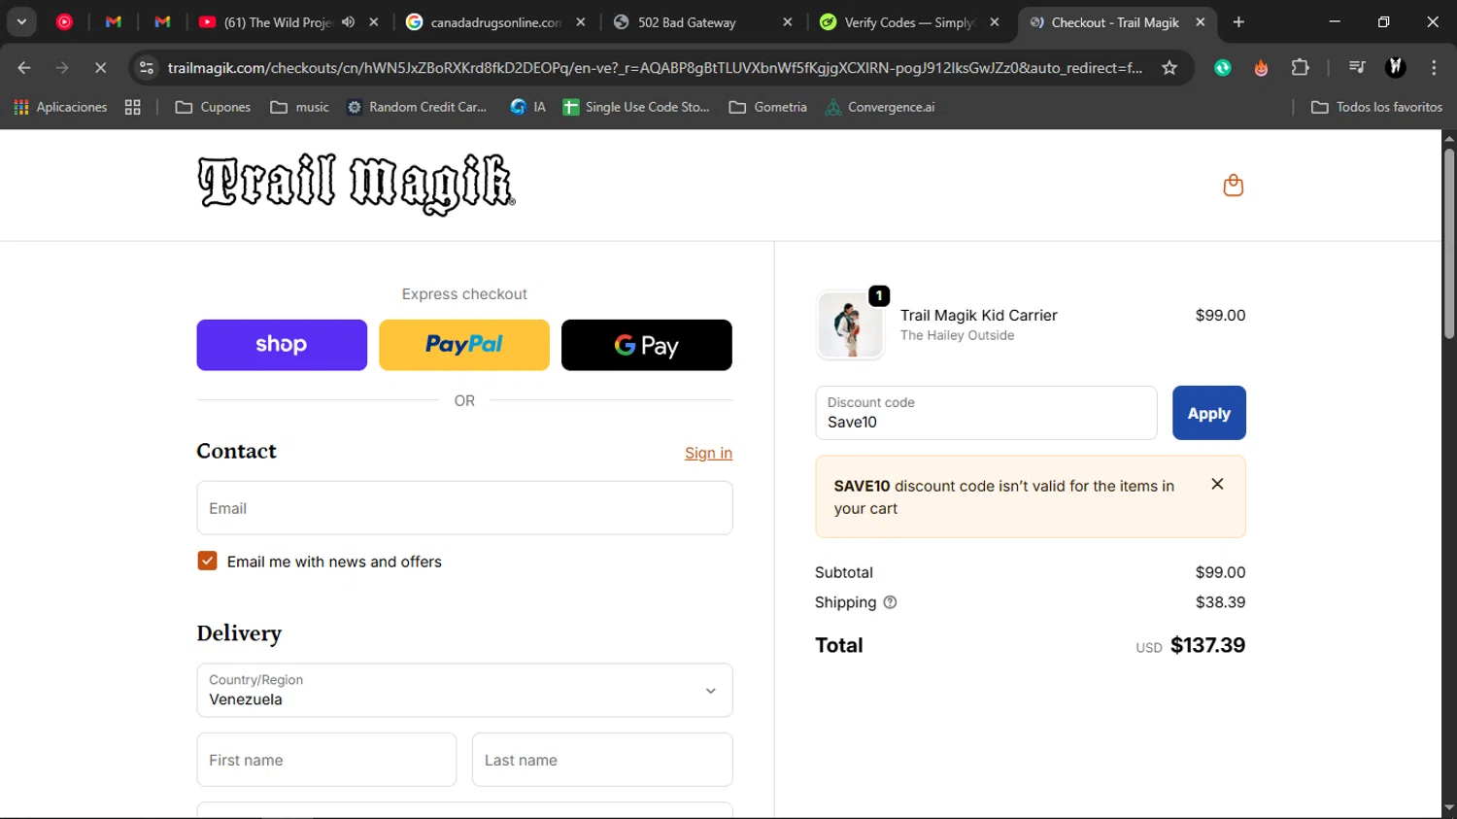Open Convergence.ai bookmark
This screenshot has width=1457, height=819.
click(880, 107)
